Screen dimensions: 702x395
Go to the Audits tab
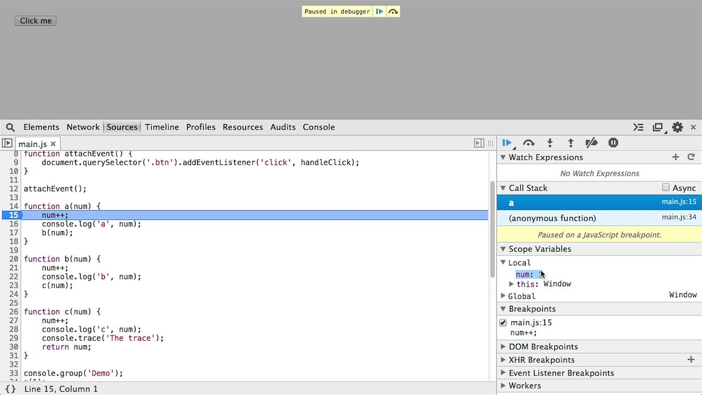pos(283,127)
